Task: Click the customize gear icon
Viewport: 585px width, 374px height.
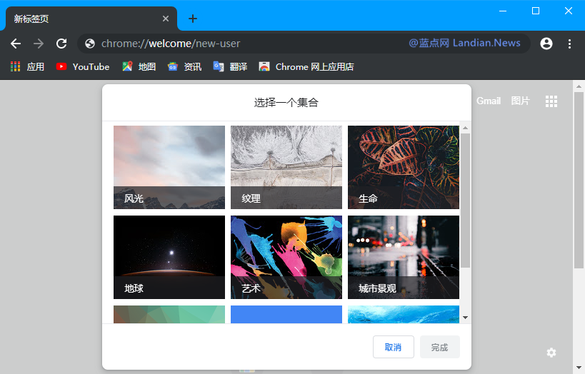Action: click(551, 353)
